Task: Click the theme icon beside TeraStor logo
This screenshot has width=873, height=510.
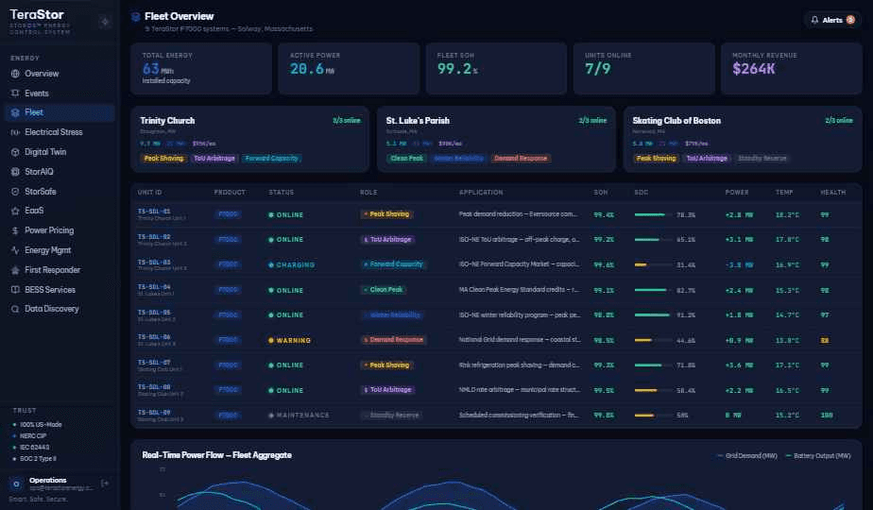Action: coord(105,23)
